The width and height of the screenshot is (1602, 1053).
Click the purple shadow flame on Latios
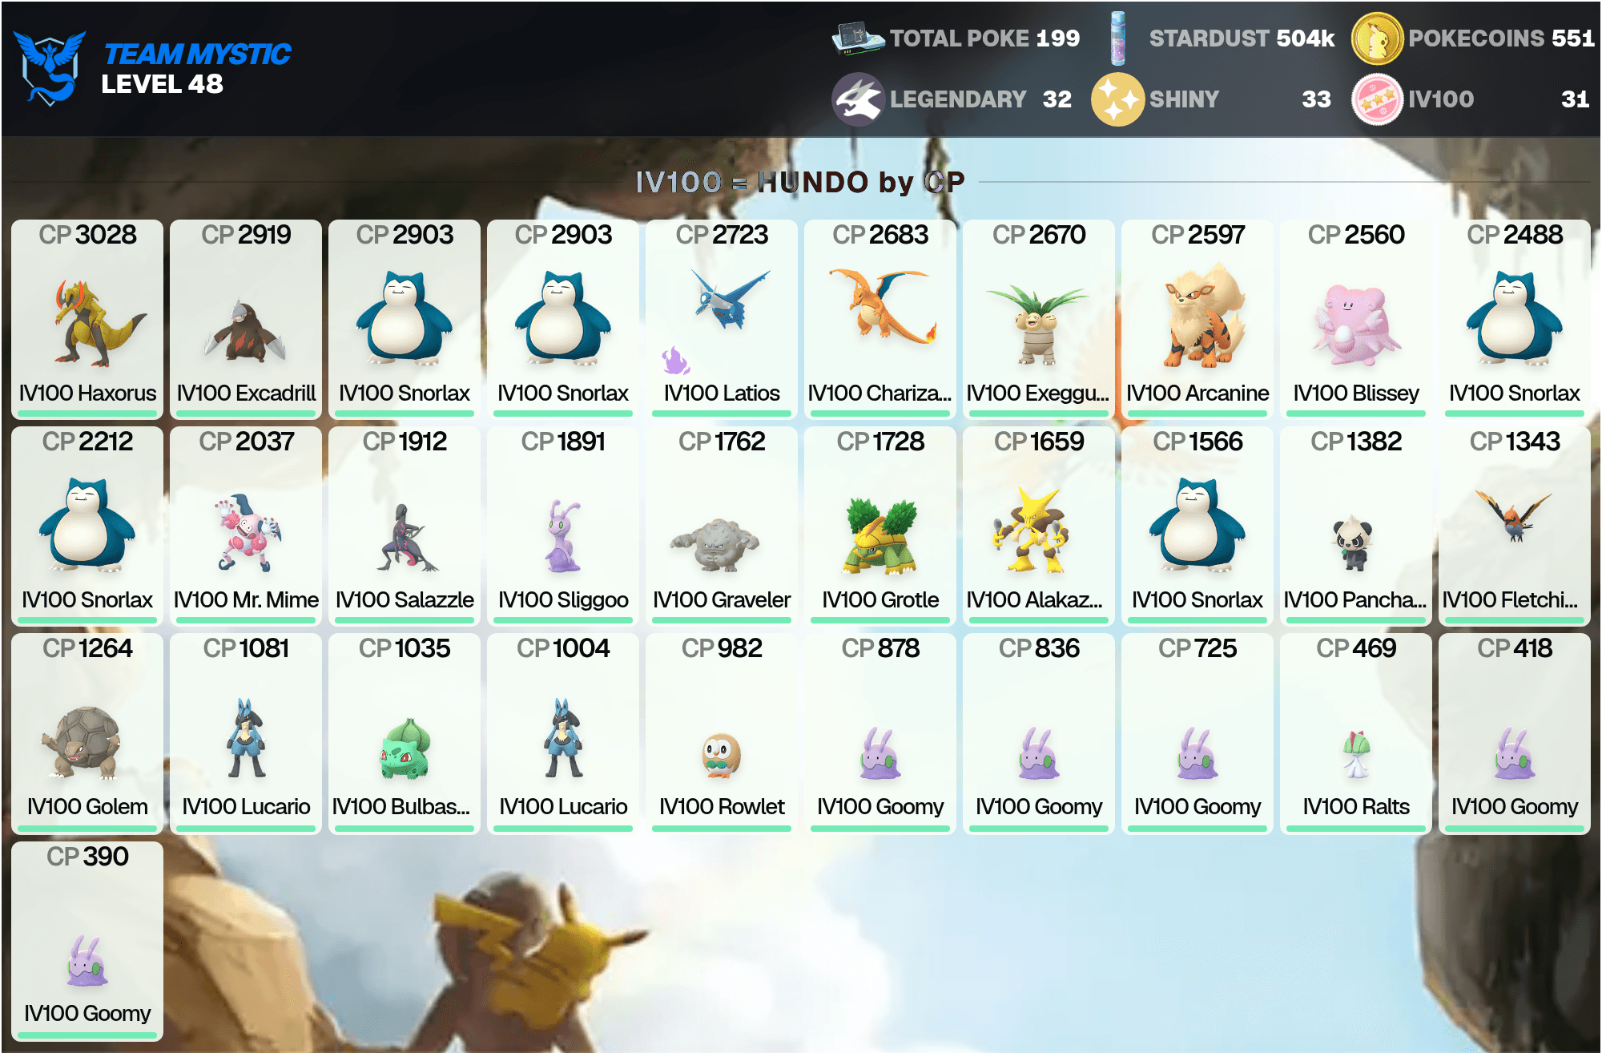pyautogui.click(x=675, y=361)
